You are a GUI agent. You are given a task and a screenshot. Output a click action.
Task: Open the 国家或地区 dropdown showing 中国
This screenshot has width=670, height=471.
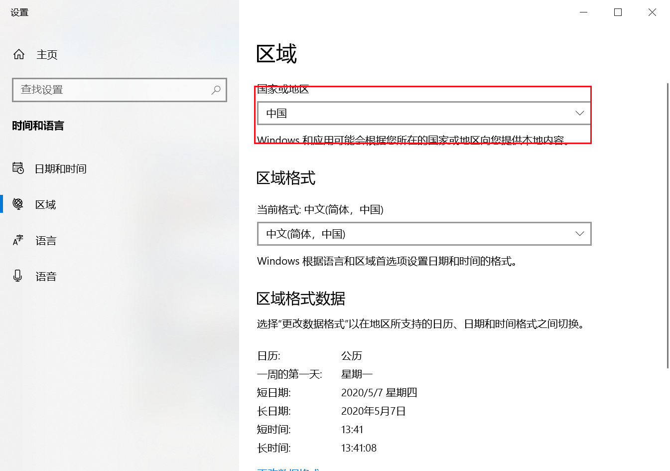pyautogui.click(x=424, y=113)
